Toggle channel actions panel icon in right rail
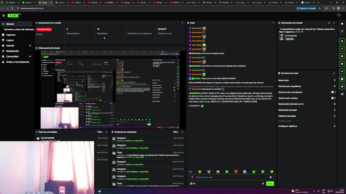Viewport: 346px width, 194px height. (x=342, y=79)
